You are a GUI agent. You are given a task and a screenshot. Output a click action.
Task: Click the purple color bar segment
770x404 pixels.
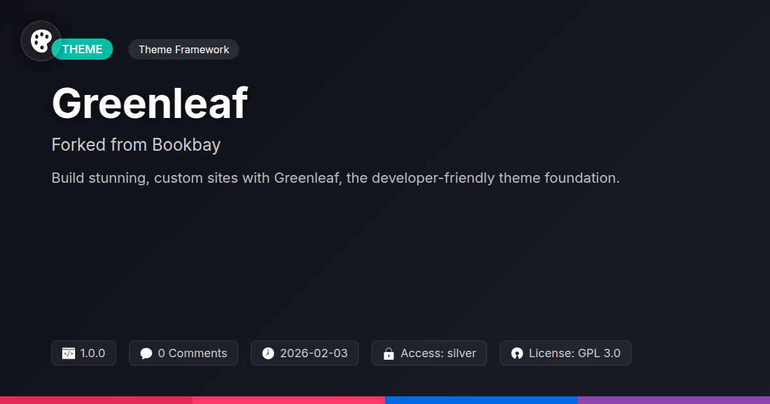674,400
